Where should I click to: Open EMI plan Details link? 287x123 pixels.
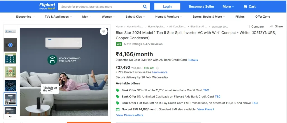pyautogui.click(x=193, y=60)
